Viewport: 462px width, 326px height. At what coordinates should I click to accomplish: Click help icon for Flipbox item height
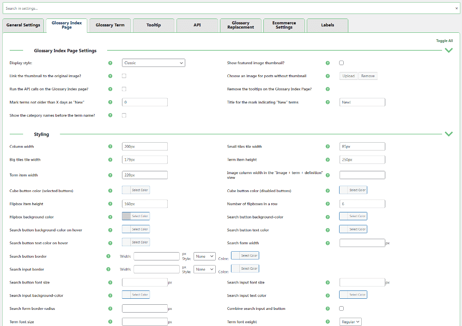(x=110, y=204)
